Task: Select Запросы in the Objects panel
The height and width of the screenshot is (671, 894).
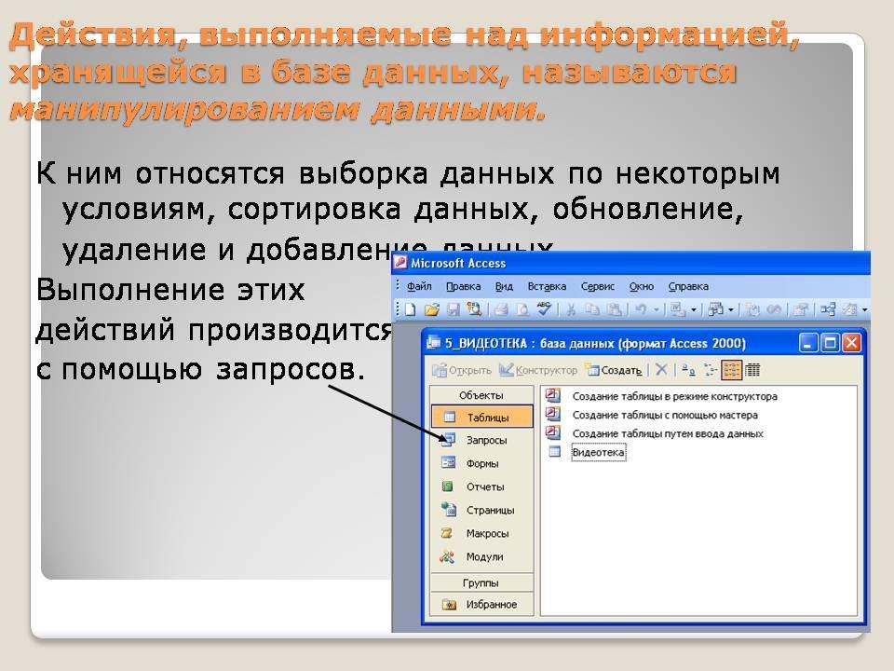Action: tap(485, 440)
